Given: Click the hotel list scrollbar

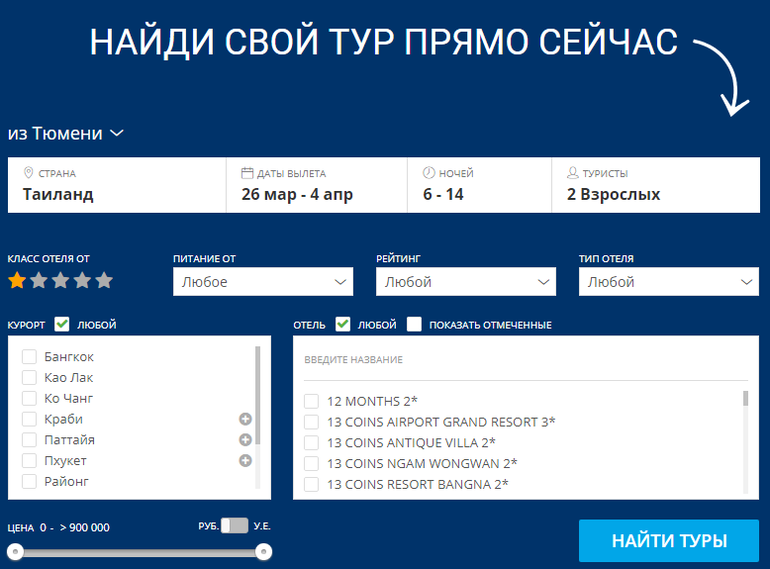Looking at the screenshot, I should click(745, 398).
